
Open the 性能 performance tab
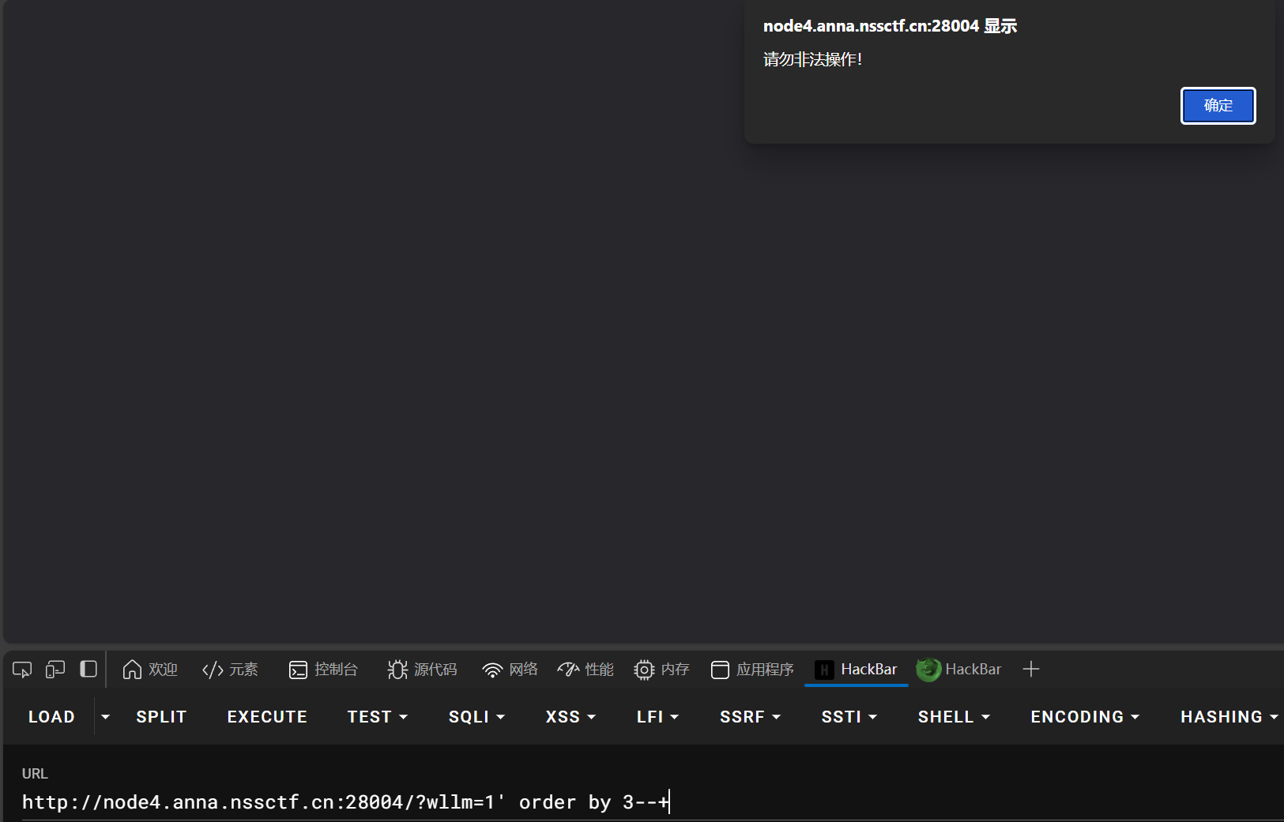[586, 670]
